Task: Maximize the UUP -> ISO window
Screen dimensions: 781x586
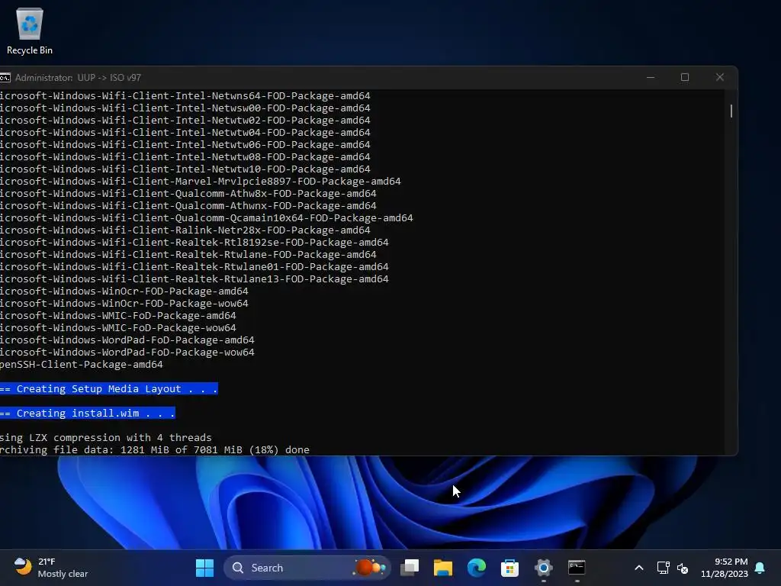Action: pyautogui.click(x=685, y=77)
